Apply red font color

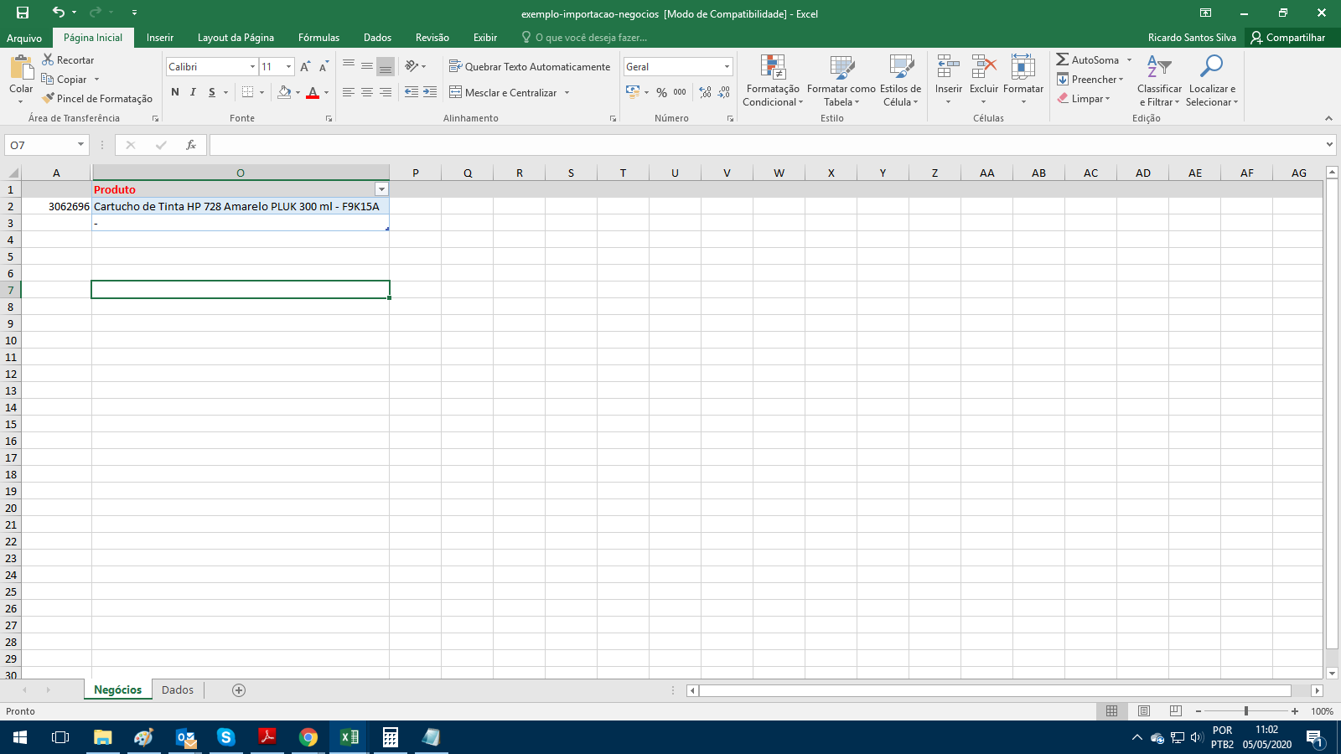[x=313, y=92]
